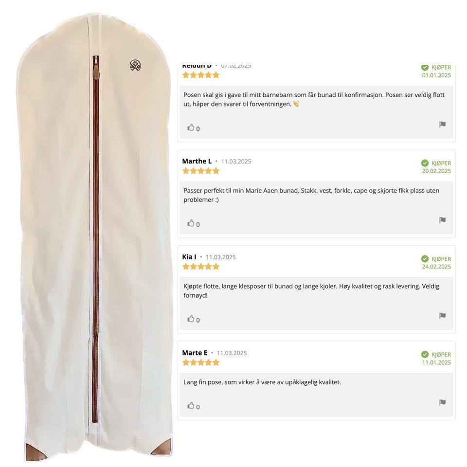
Task: Open reviewer name Marte E
Action: 195,353
